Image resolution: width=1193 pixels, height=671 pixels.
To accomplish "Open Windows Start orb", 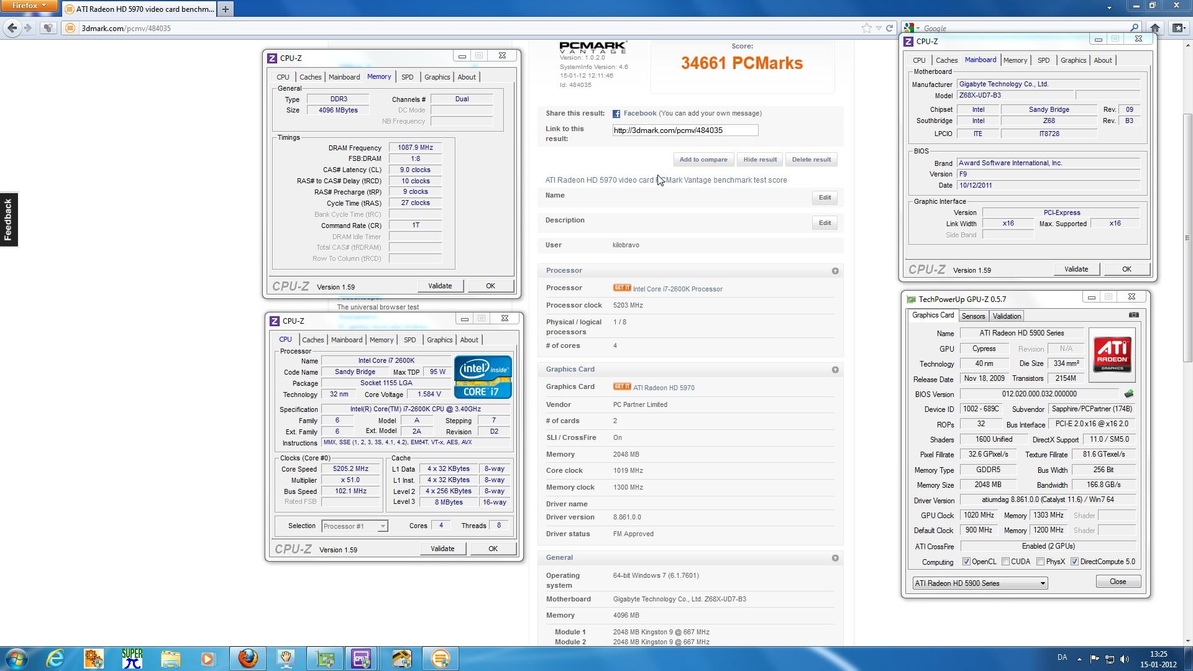I will (16, 659).
